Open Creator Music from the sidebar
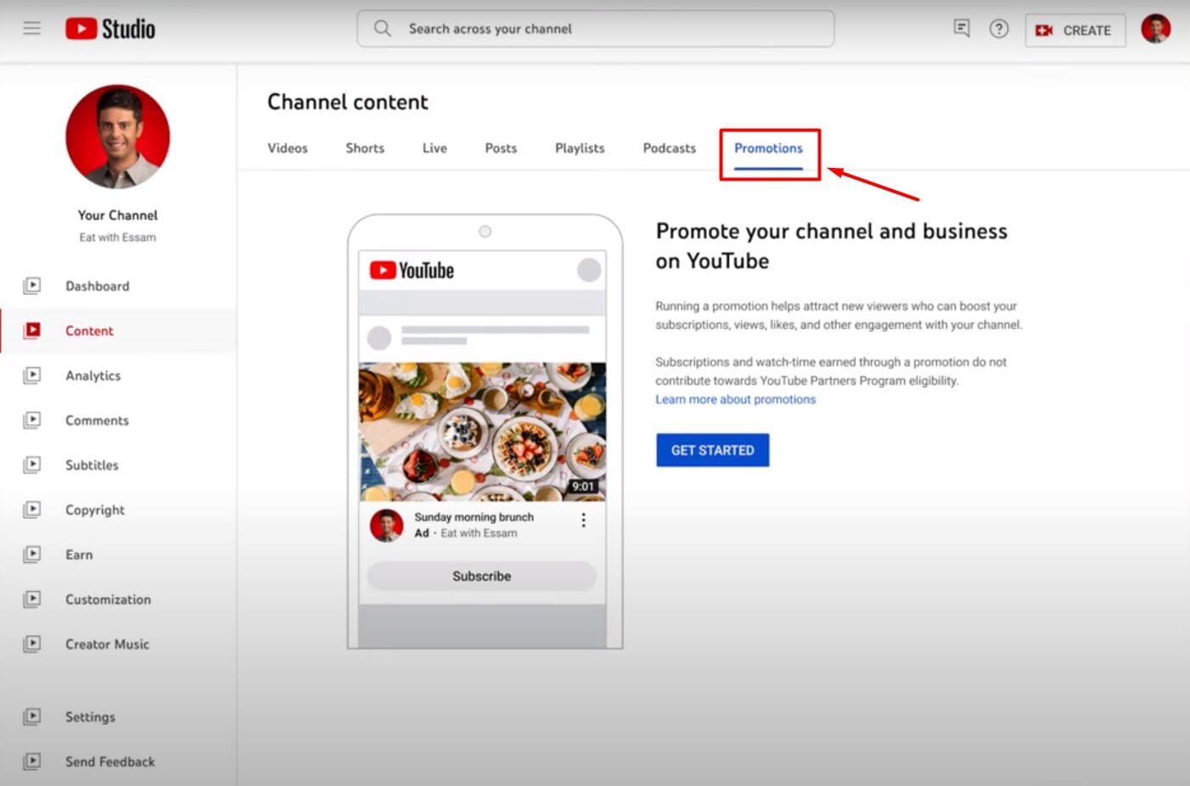1190x786 pixels. 106,644
